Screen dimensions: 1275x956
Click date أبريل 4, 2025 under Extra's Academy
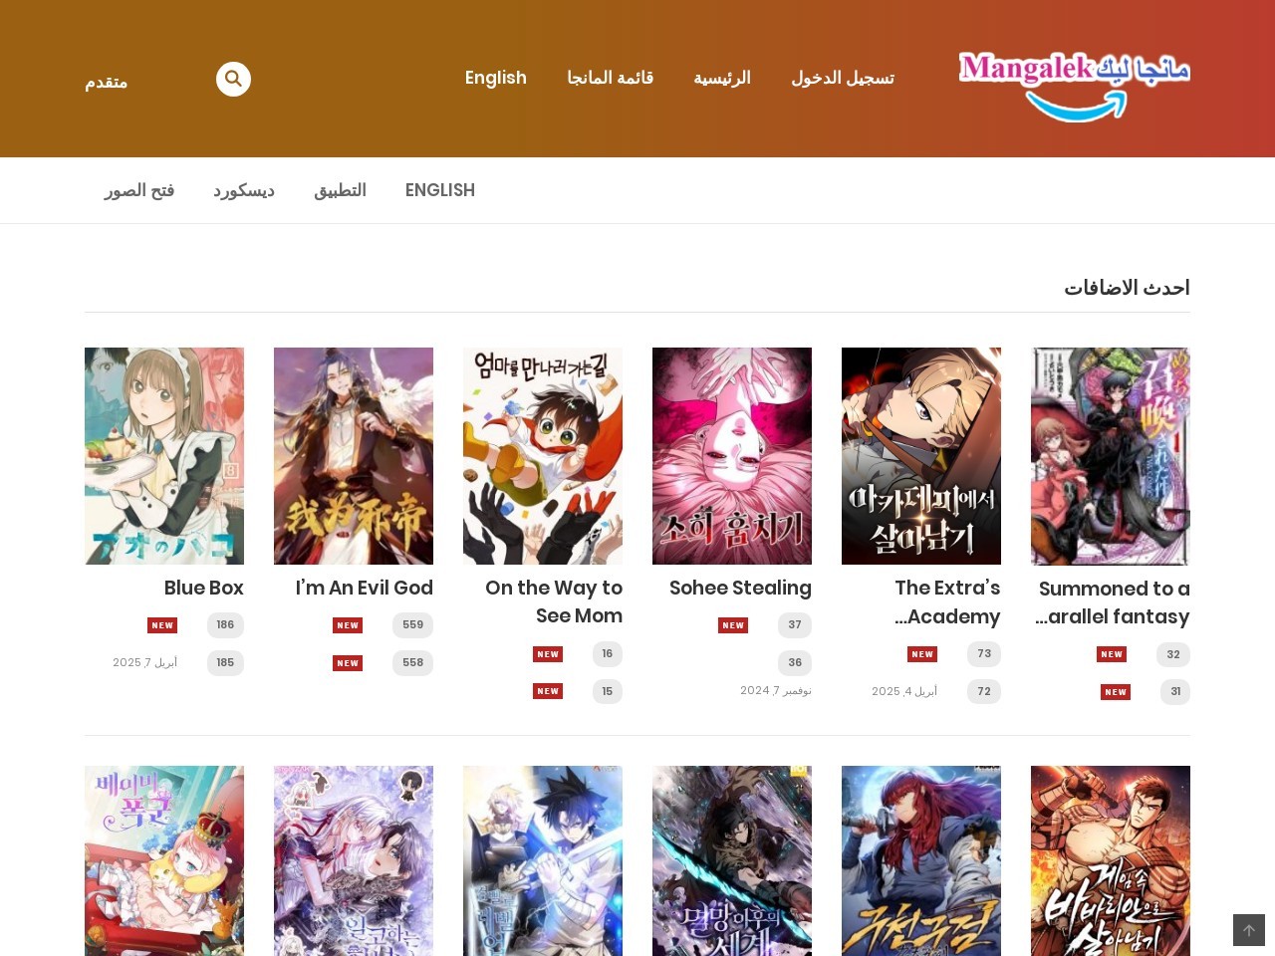[x=904, y=691]
